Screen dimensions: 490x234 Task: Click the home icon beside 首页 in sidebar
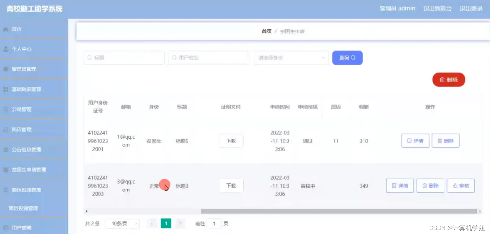pos(6,29)
